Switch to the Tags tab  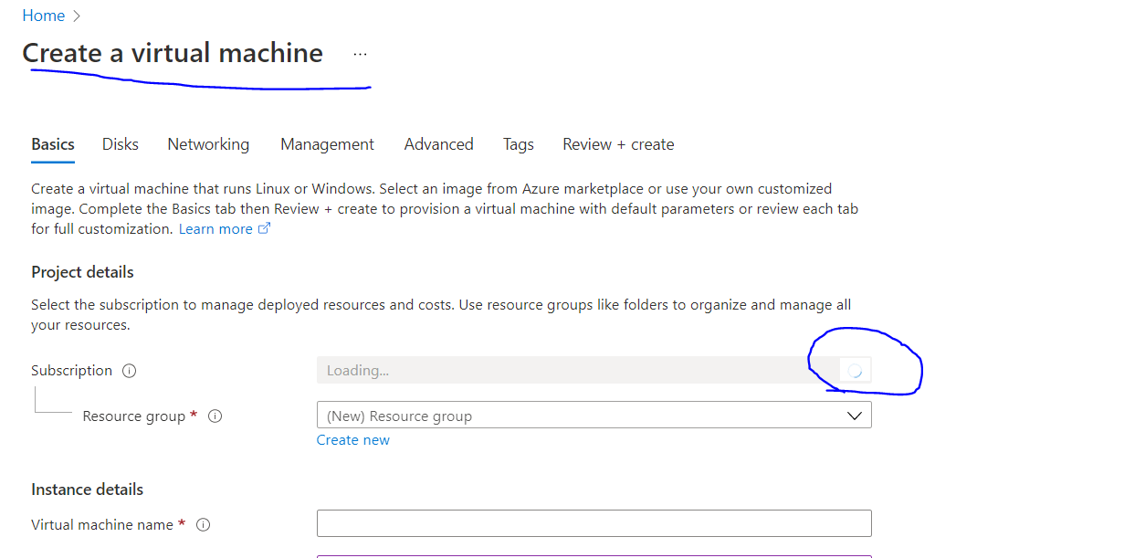tap(519, 144)
